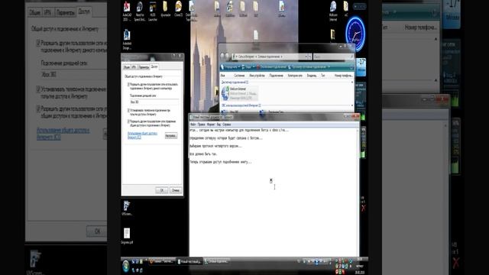Image resolution: width=489 pixels, height=275 pixels.
Task: Click Forward arrow in Network Connections window
Action: coord(228,56)
